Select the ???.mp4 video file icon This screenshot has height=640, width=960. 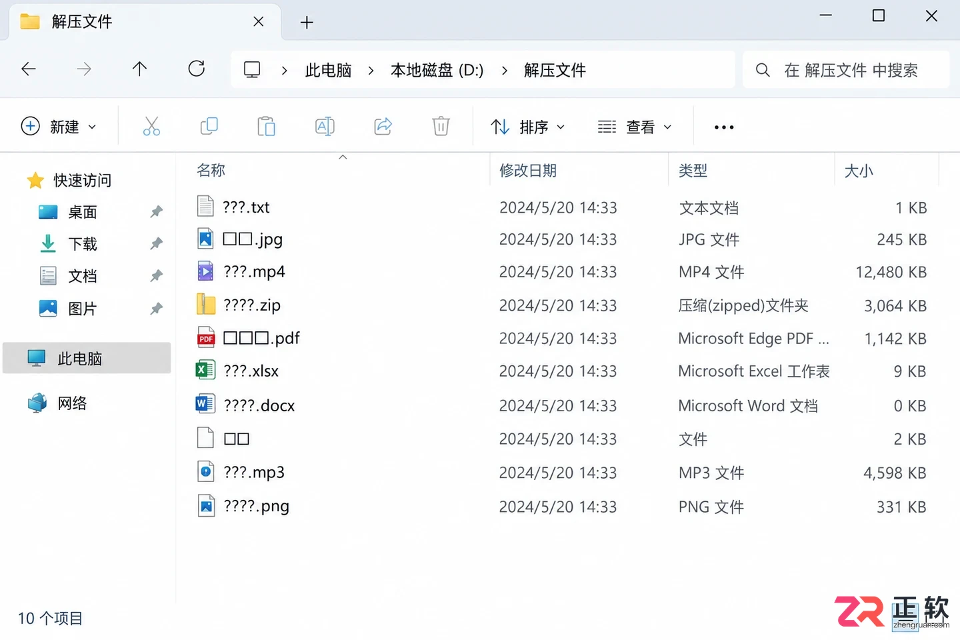[205, 271]
